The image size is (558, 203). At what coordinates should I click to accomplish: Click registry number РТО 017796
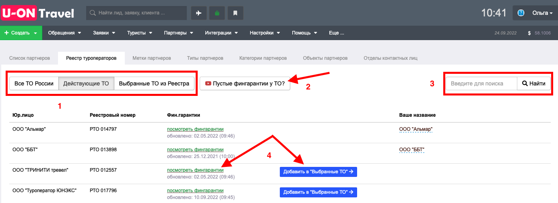103,191
